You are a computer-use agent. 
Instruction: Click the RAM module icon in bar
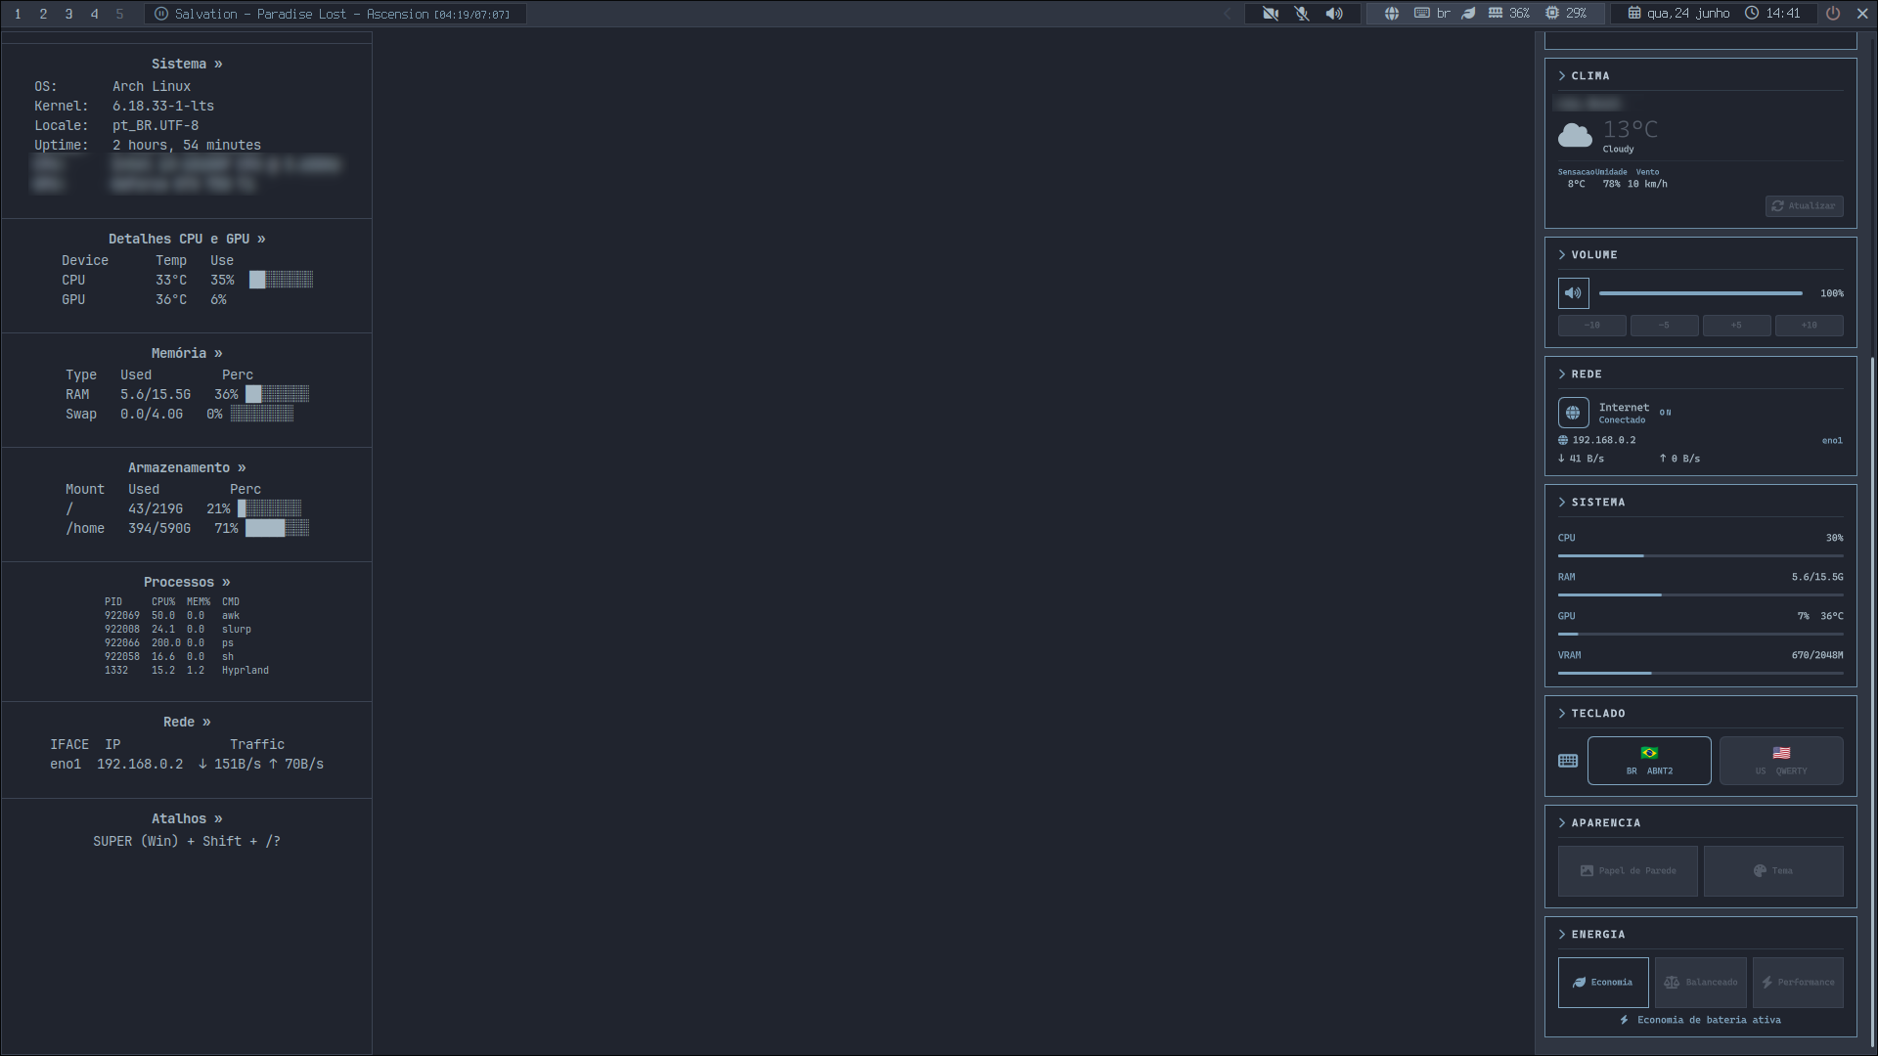[1496, 14]
